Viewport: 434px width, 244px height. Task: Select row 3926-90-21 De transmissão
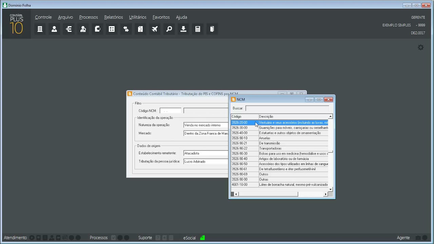(x=279, y=143)
